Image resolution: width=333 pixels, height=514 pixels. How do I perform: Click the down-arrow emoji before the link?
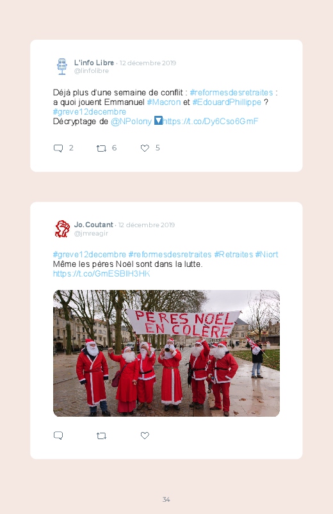(158, 120)
